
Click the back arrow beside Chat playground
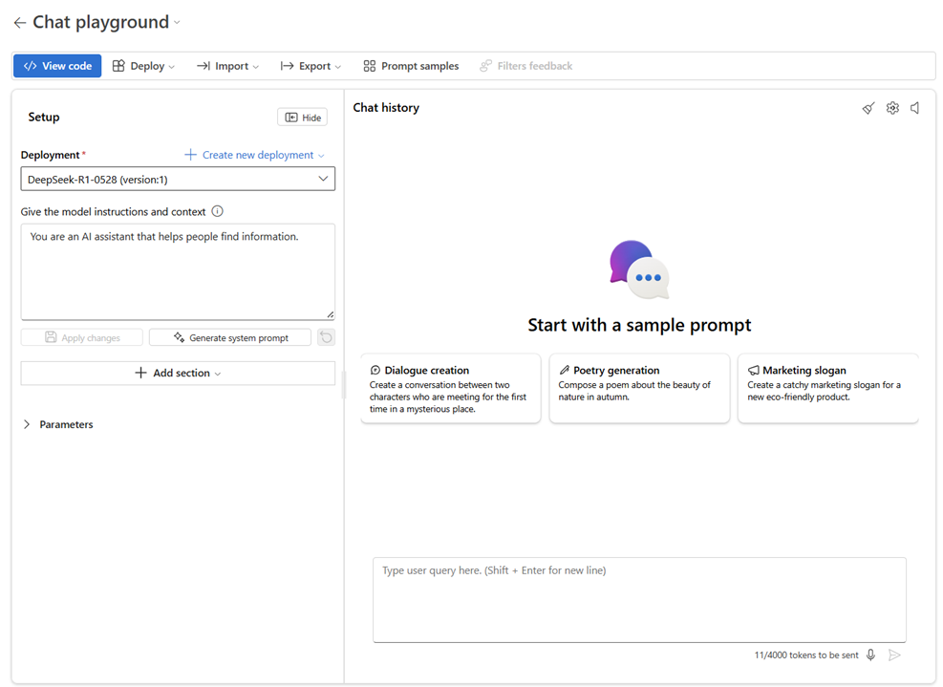(x=20, y=23)
